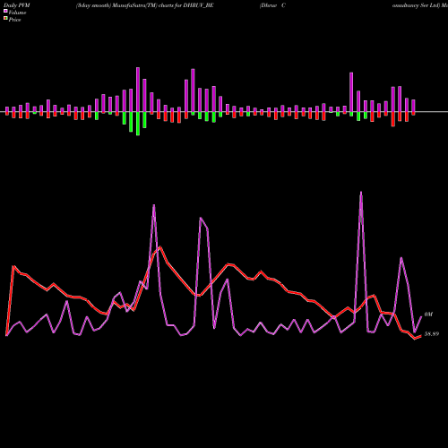
Task: Click the Price legend color swatch
Action: coord(5,19)
